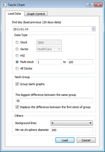Screen dimensions: 105x152
Task: Switch to the Graph Control tab
Action: coord(36,14)
